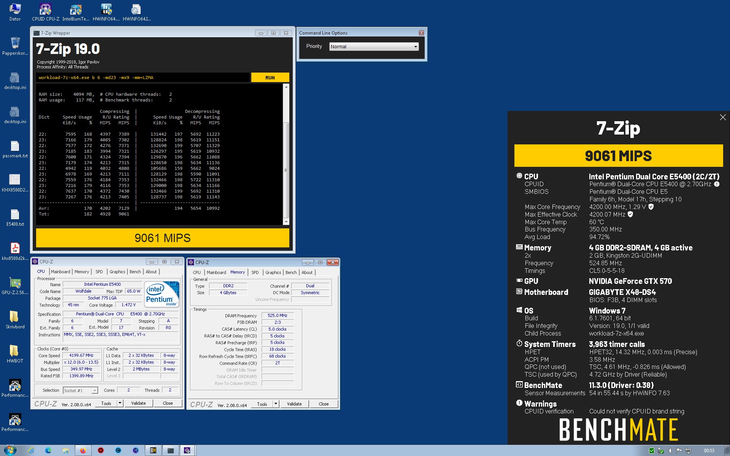
Task: Switch to CPU tab in right CPU-Z
Action: click(x=197, y=272)
